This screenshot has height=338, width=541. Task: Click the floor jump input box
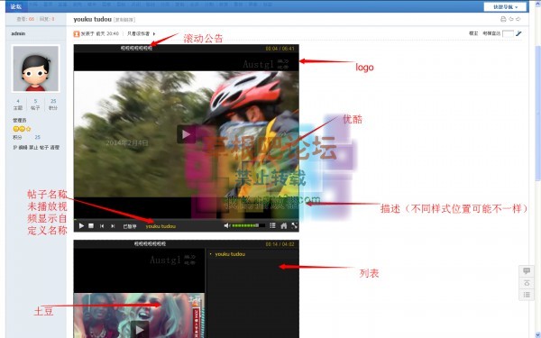tap(508, 33)
